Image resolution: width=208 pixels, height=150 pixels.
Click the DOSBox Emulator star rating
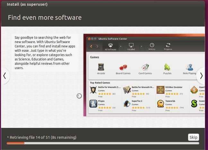[172, 94]
